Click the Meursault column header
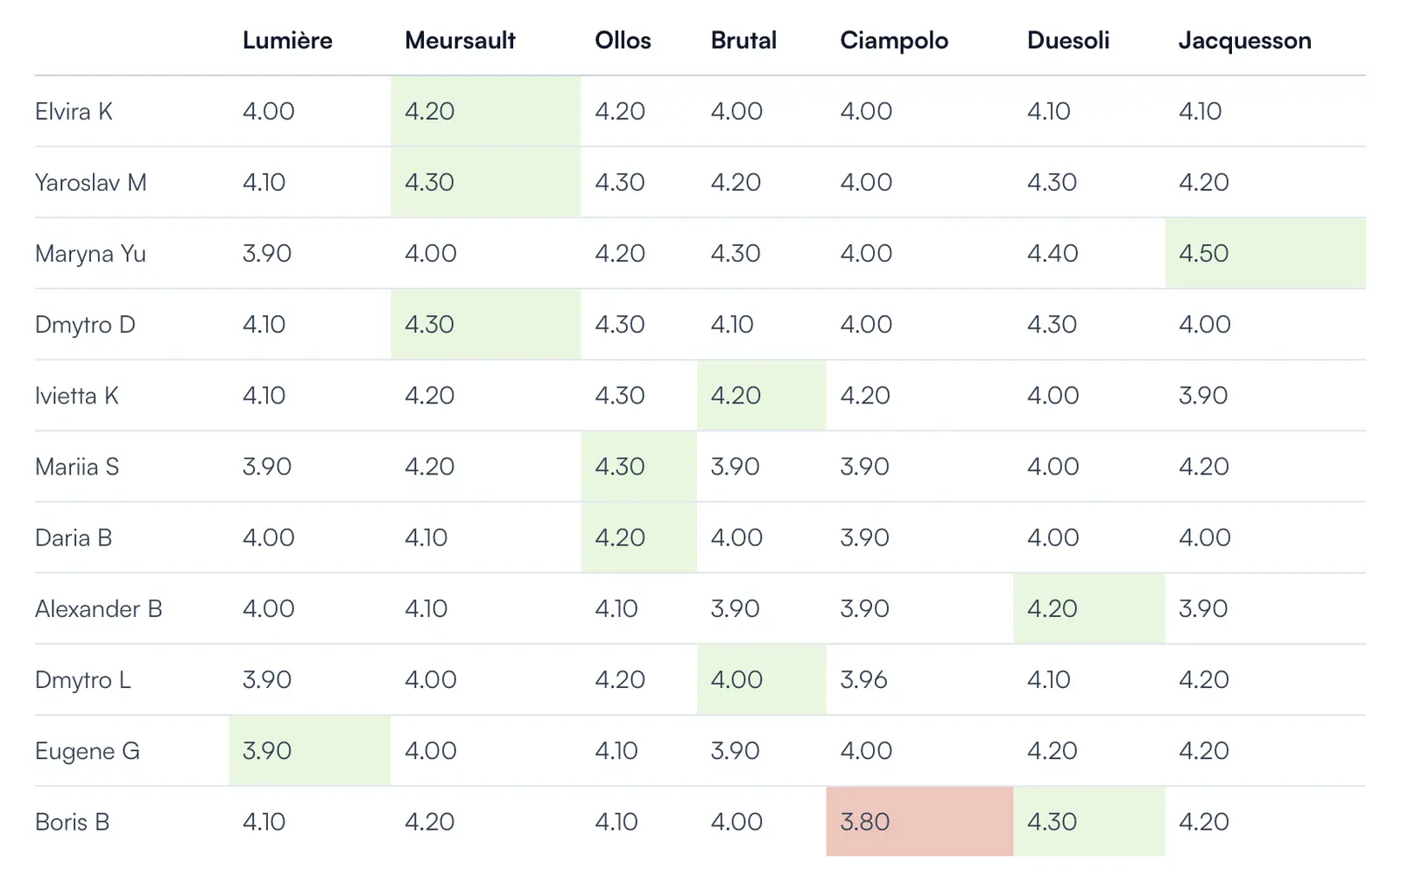Image resolution: width=1401 pixels, height=870 pixels. pos(460,40)
